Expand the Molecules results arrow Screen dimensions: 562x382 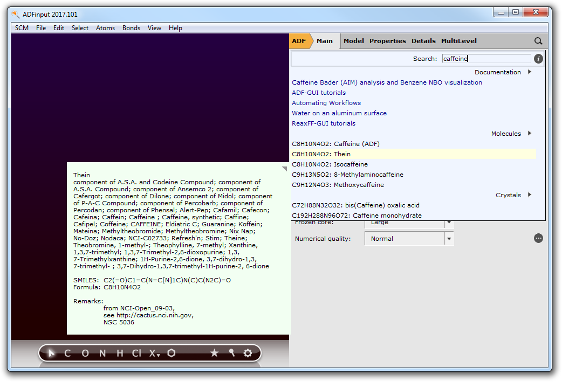click(530, 134)
